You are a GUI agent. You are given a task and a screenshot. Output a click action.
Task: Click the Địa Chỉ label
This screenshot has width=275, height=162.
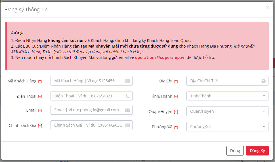(x=166, y=81)
